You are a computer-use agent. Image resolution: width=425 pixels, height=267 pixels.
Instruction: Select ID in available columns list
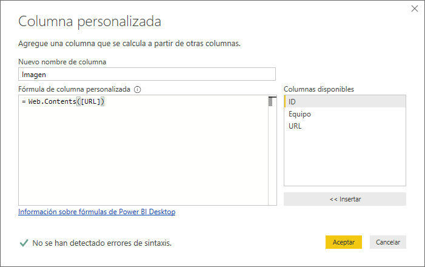click(x=344, y=101)
